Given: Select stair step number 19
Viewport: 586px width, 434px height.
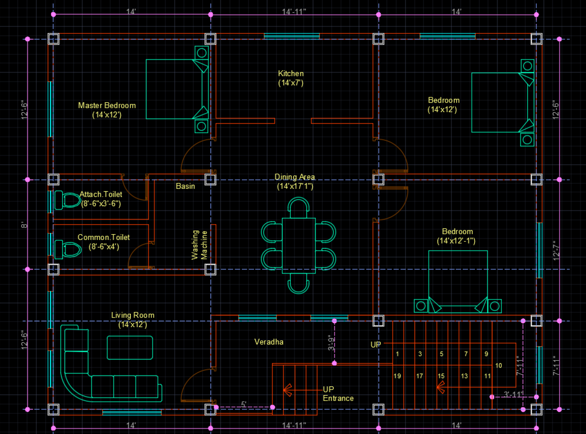Looking at the screenshot, I should pyautogui.click(x=397, y=376).
